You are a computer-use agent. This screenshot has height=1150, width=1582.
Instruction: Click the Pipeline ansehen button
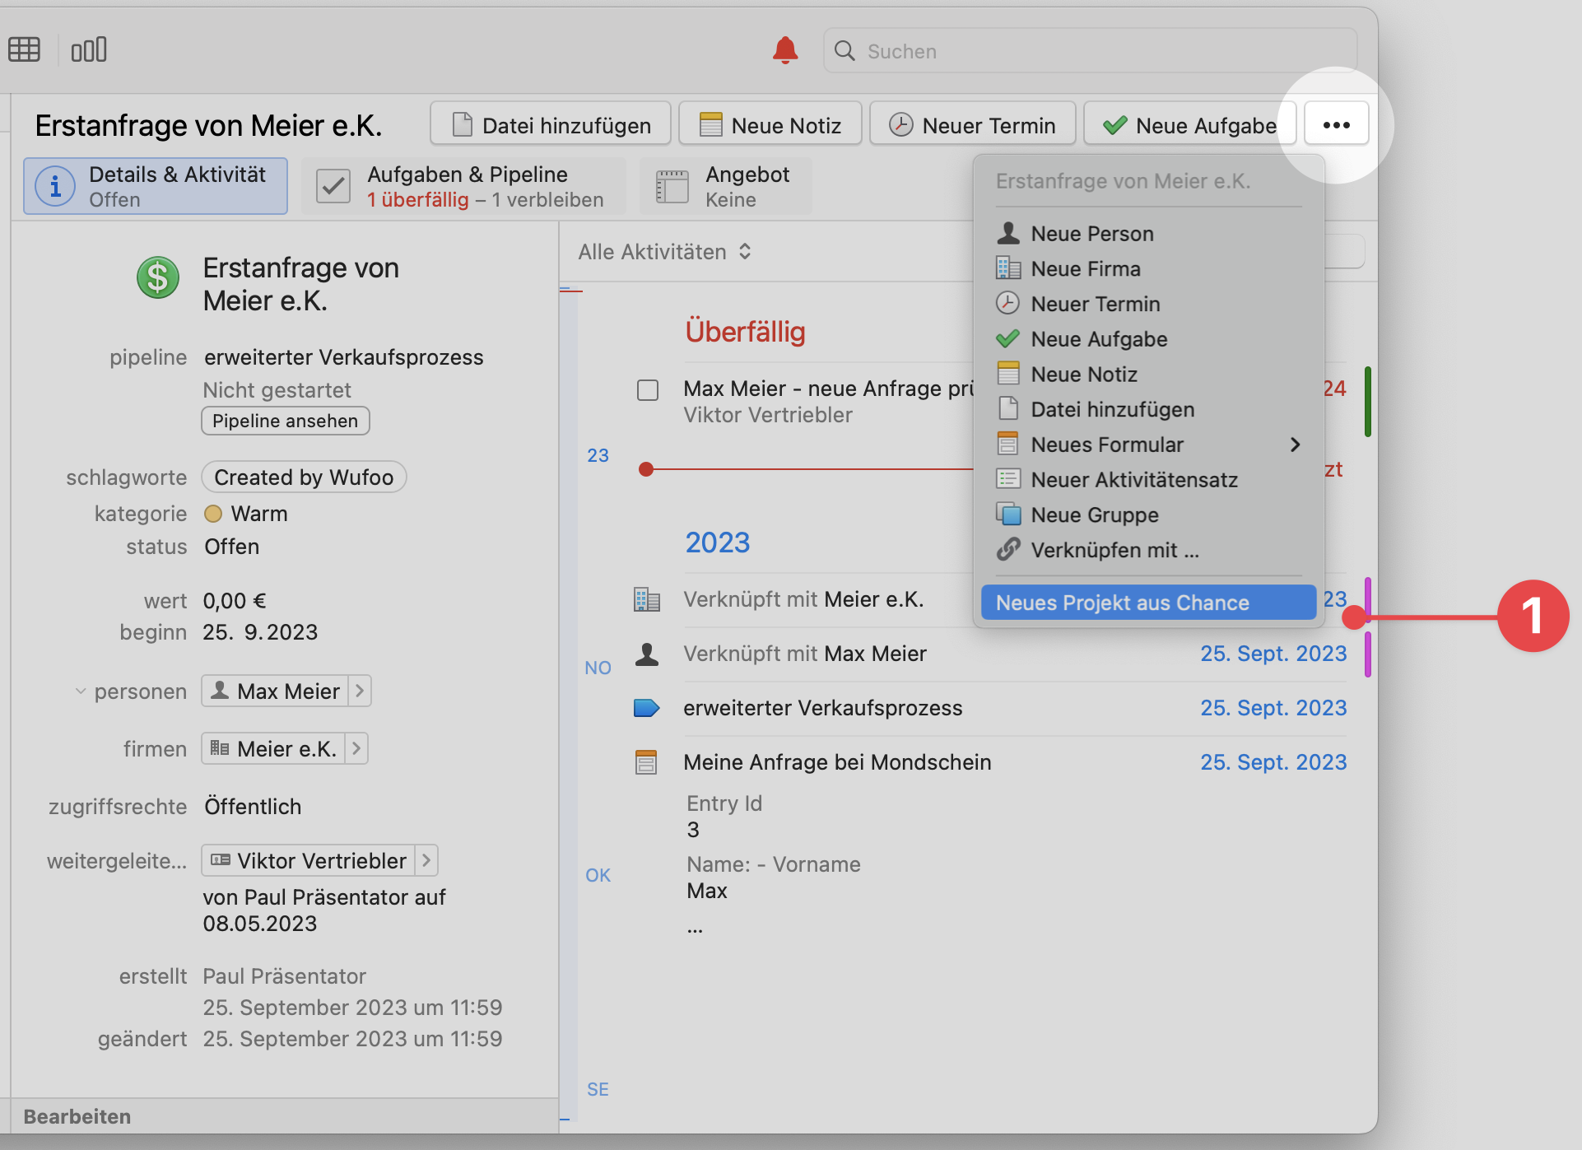point(285,421)
